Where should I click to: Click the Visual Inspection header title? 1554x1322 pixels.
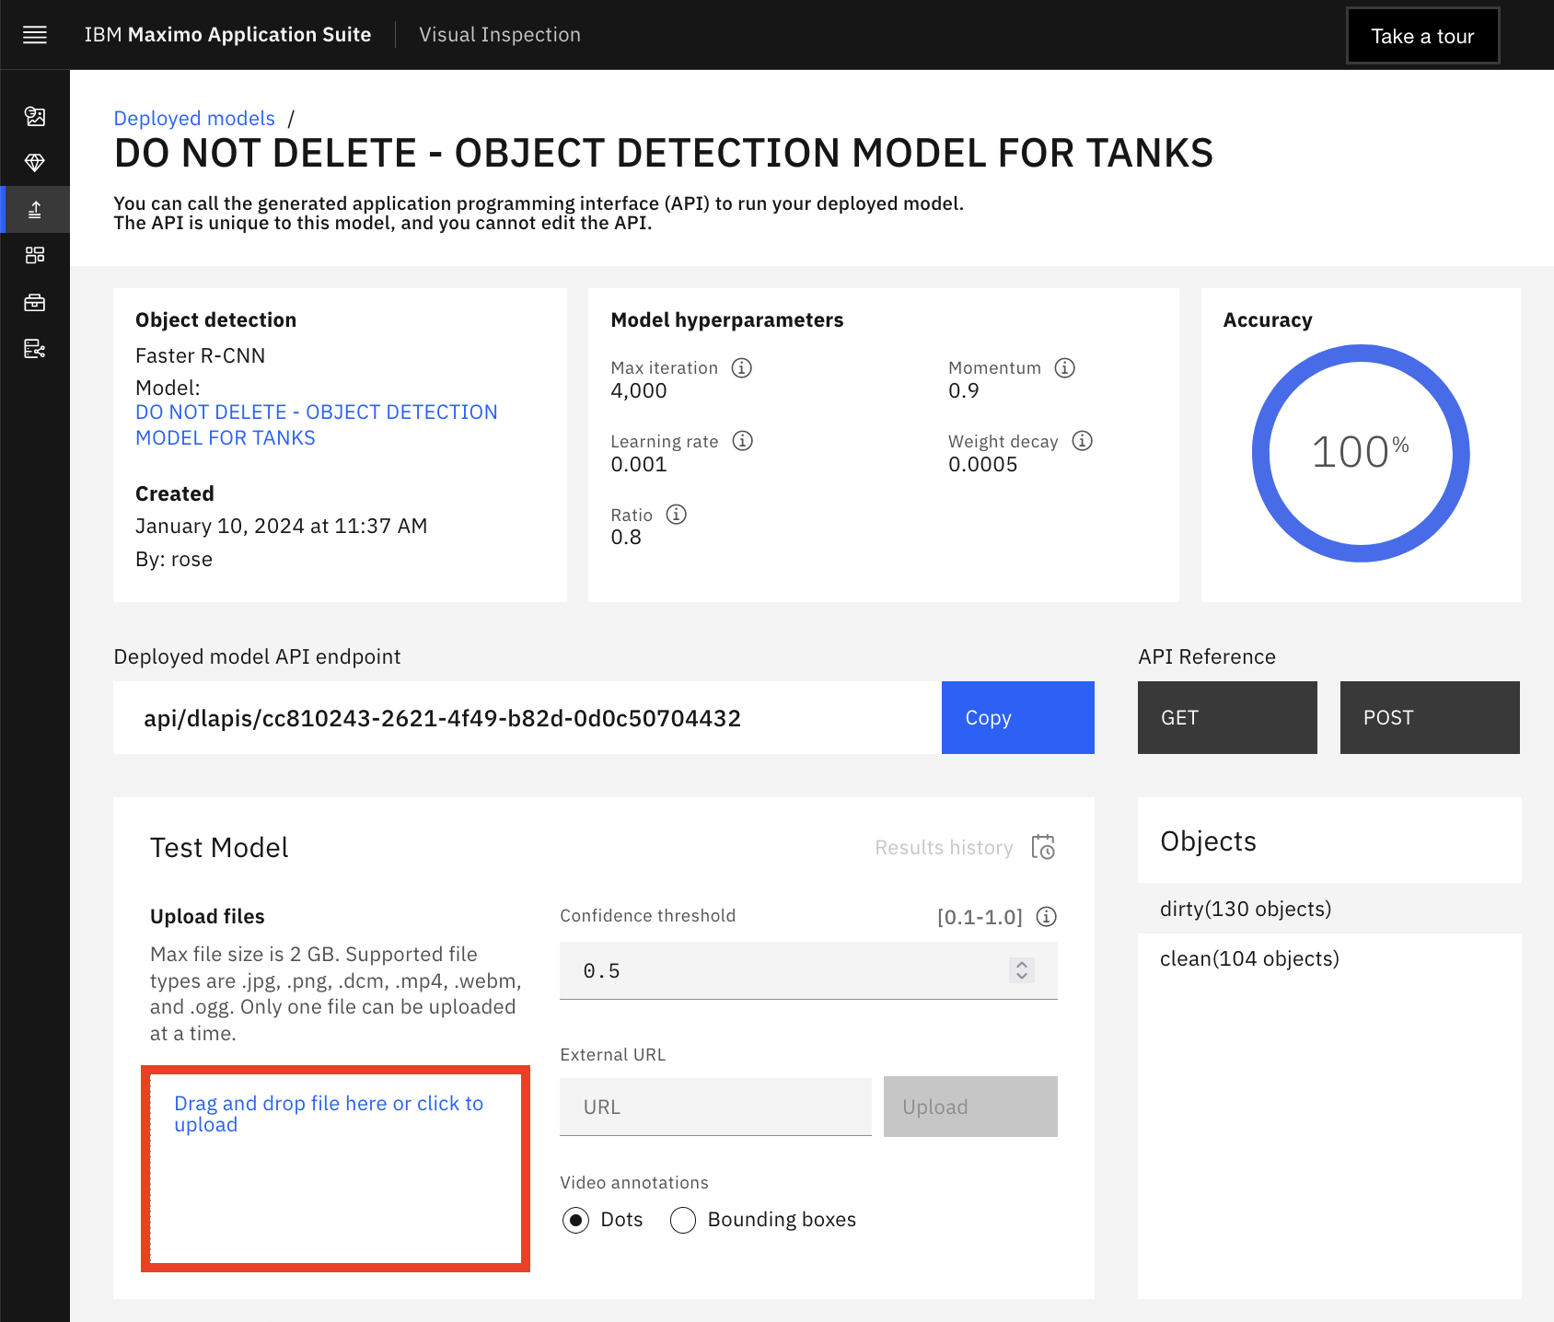coord(500,35)
